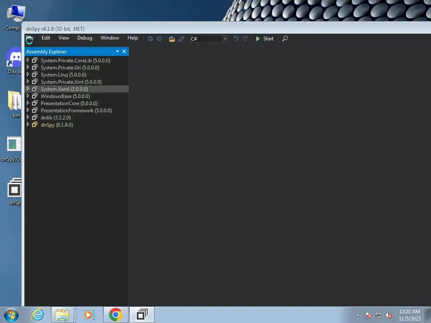This screenshot has height=323, width=431.
Task: Close the Assembly Explorer panel
Action: [x=124, y=51]
